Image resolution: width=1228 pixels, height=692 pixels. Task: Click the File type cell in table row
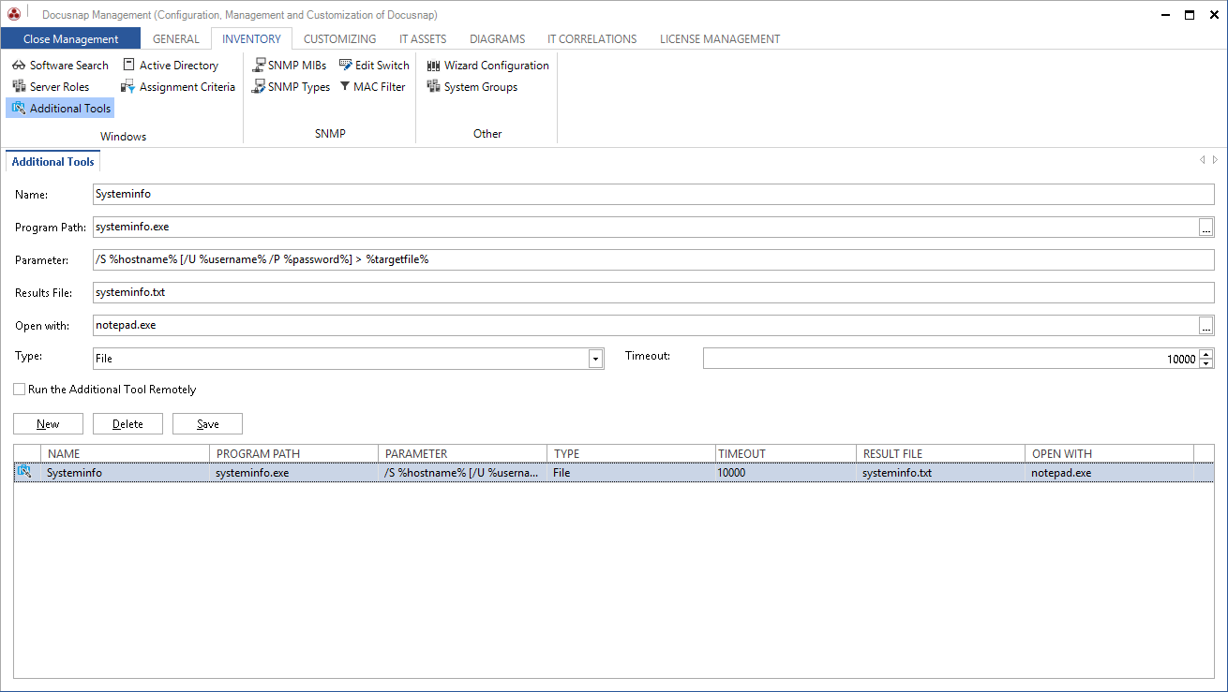pyautogui.click(x=631, y=473)
